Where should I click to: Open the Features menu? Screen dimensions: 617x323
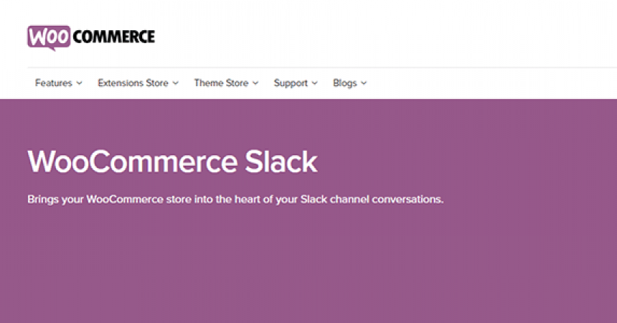pos(54,83)
